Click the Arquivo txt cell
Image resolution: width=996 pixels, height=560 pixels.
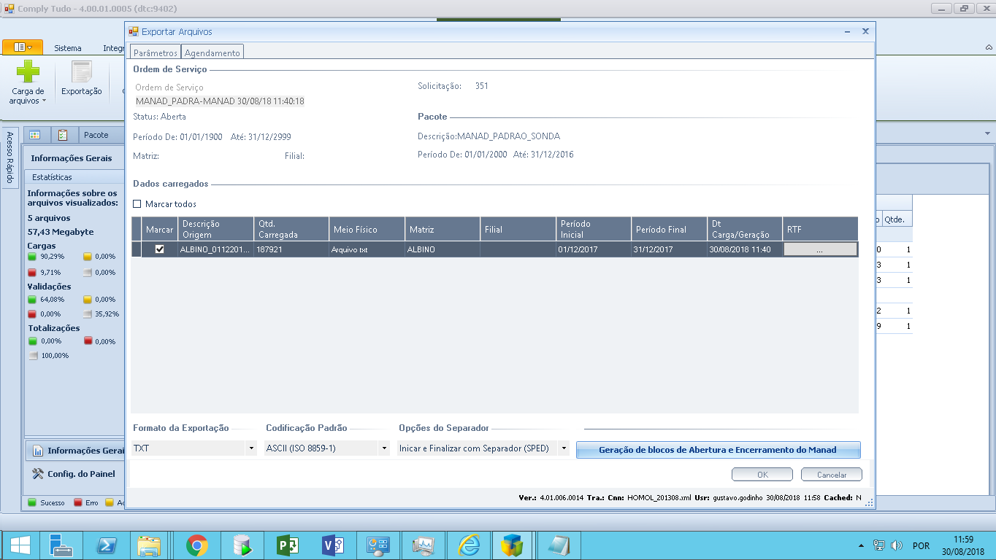367,249
